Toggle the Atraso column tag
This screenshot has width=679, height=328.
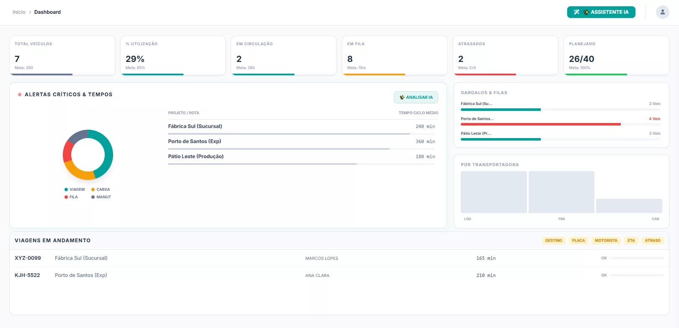point(652,241)
